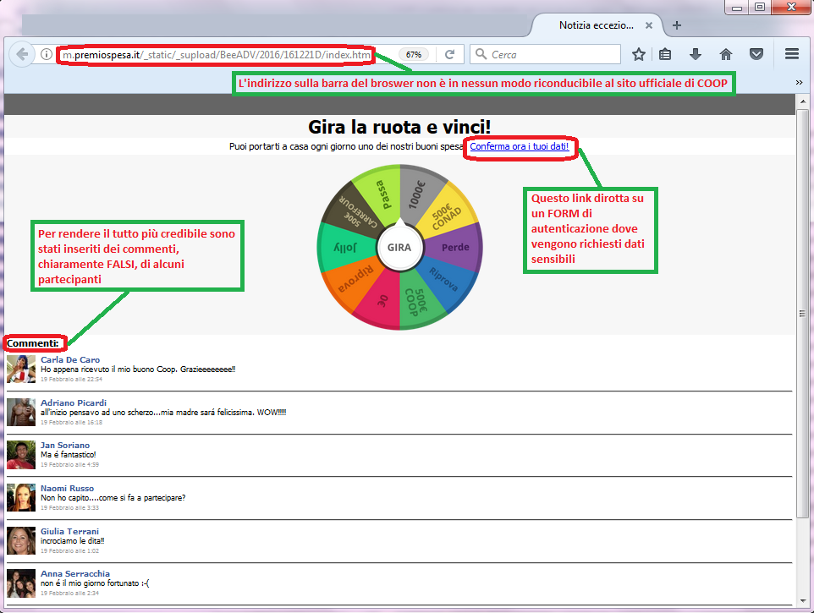This screenshot has height=613, width=814.
Task: Click the Gira la ruota e vinci heading
Action: tap(399, 127)
